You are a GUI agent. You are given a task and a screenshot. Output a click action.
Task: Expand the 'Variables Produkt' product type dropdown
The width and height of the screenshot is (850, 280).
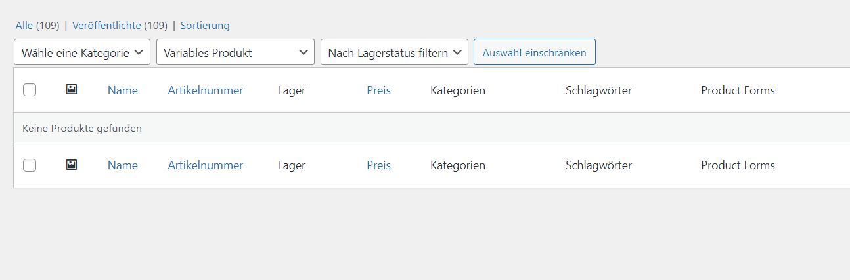point(235,52)
